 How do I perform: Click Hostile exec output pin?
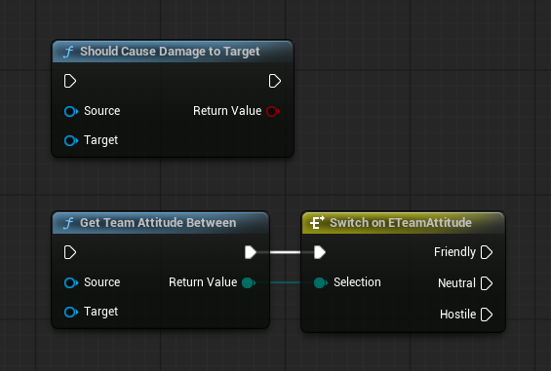click(487, 315)
